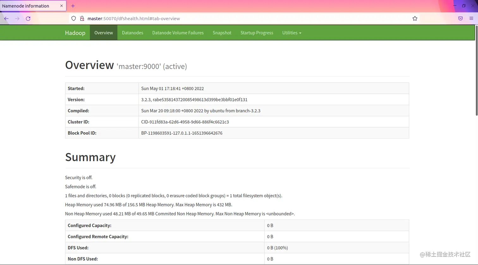Click the 'Security is off.' line
Image resolution: width=478 pixels, height=265 pixels.
pyautogui.click(x=79, y=178)
